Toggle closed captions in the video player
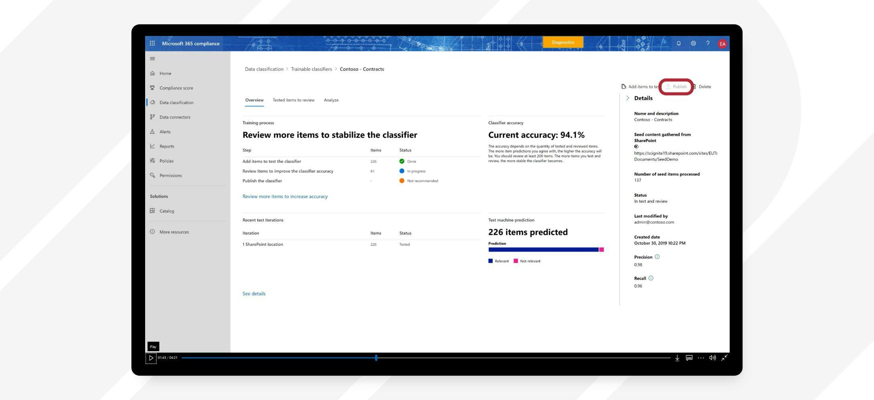874x400 pixels. (x=689, y=358)
